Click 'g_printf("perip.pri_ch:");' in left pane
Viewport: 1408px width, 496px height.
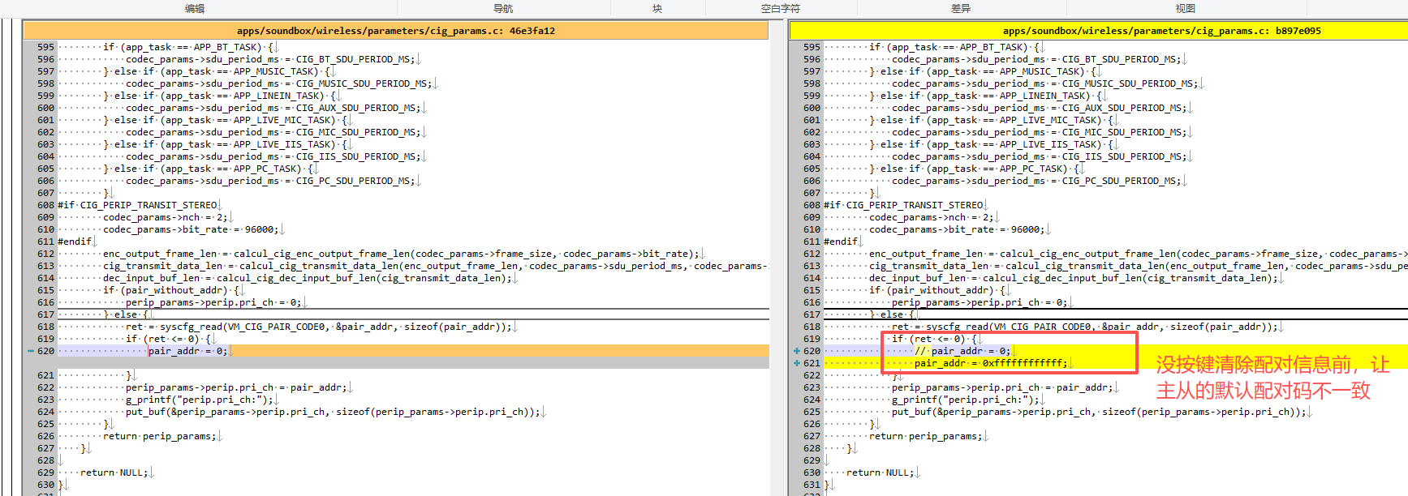[200, 400]
